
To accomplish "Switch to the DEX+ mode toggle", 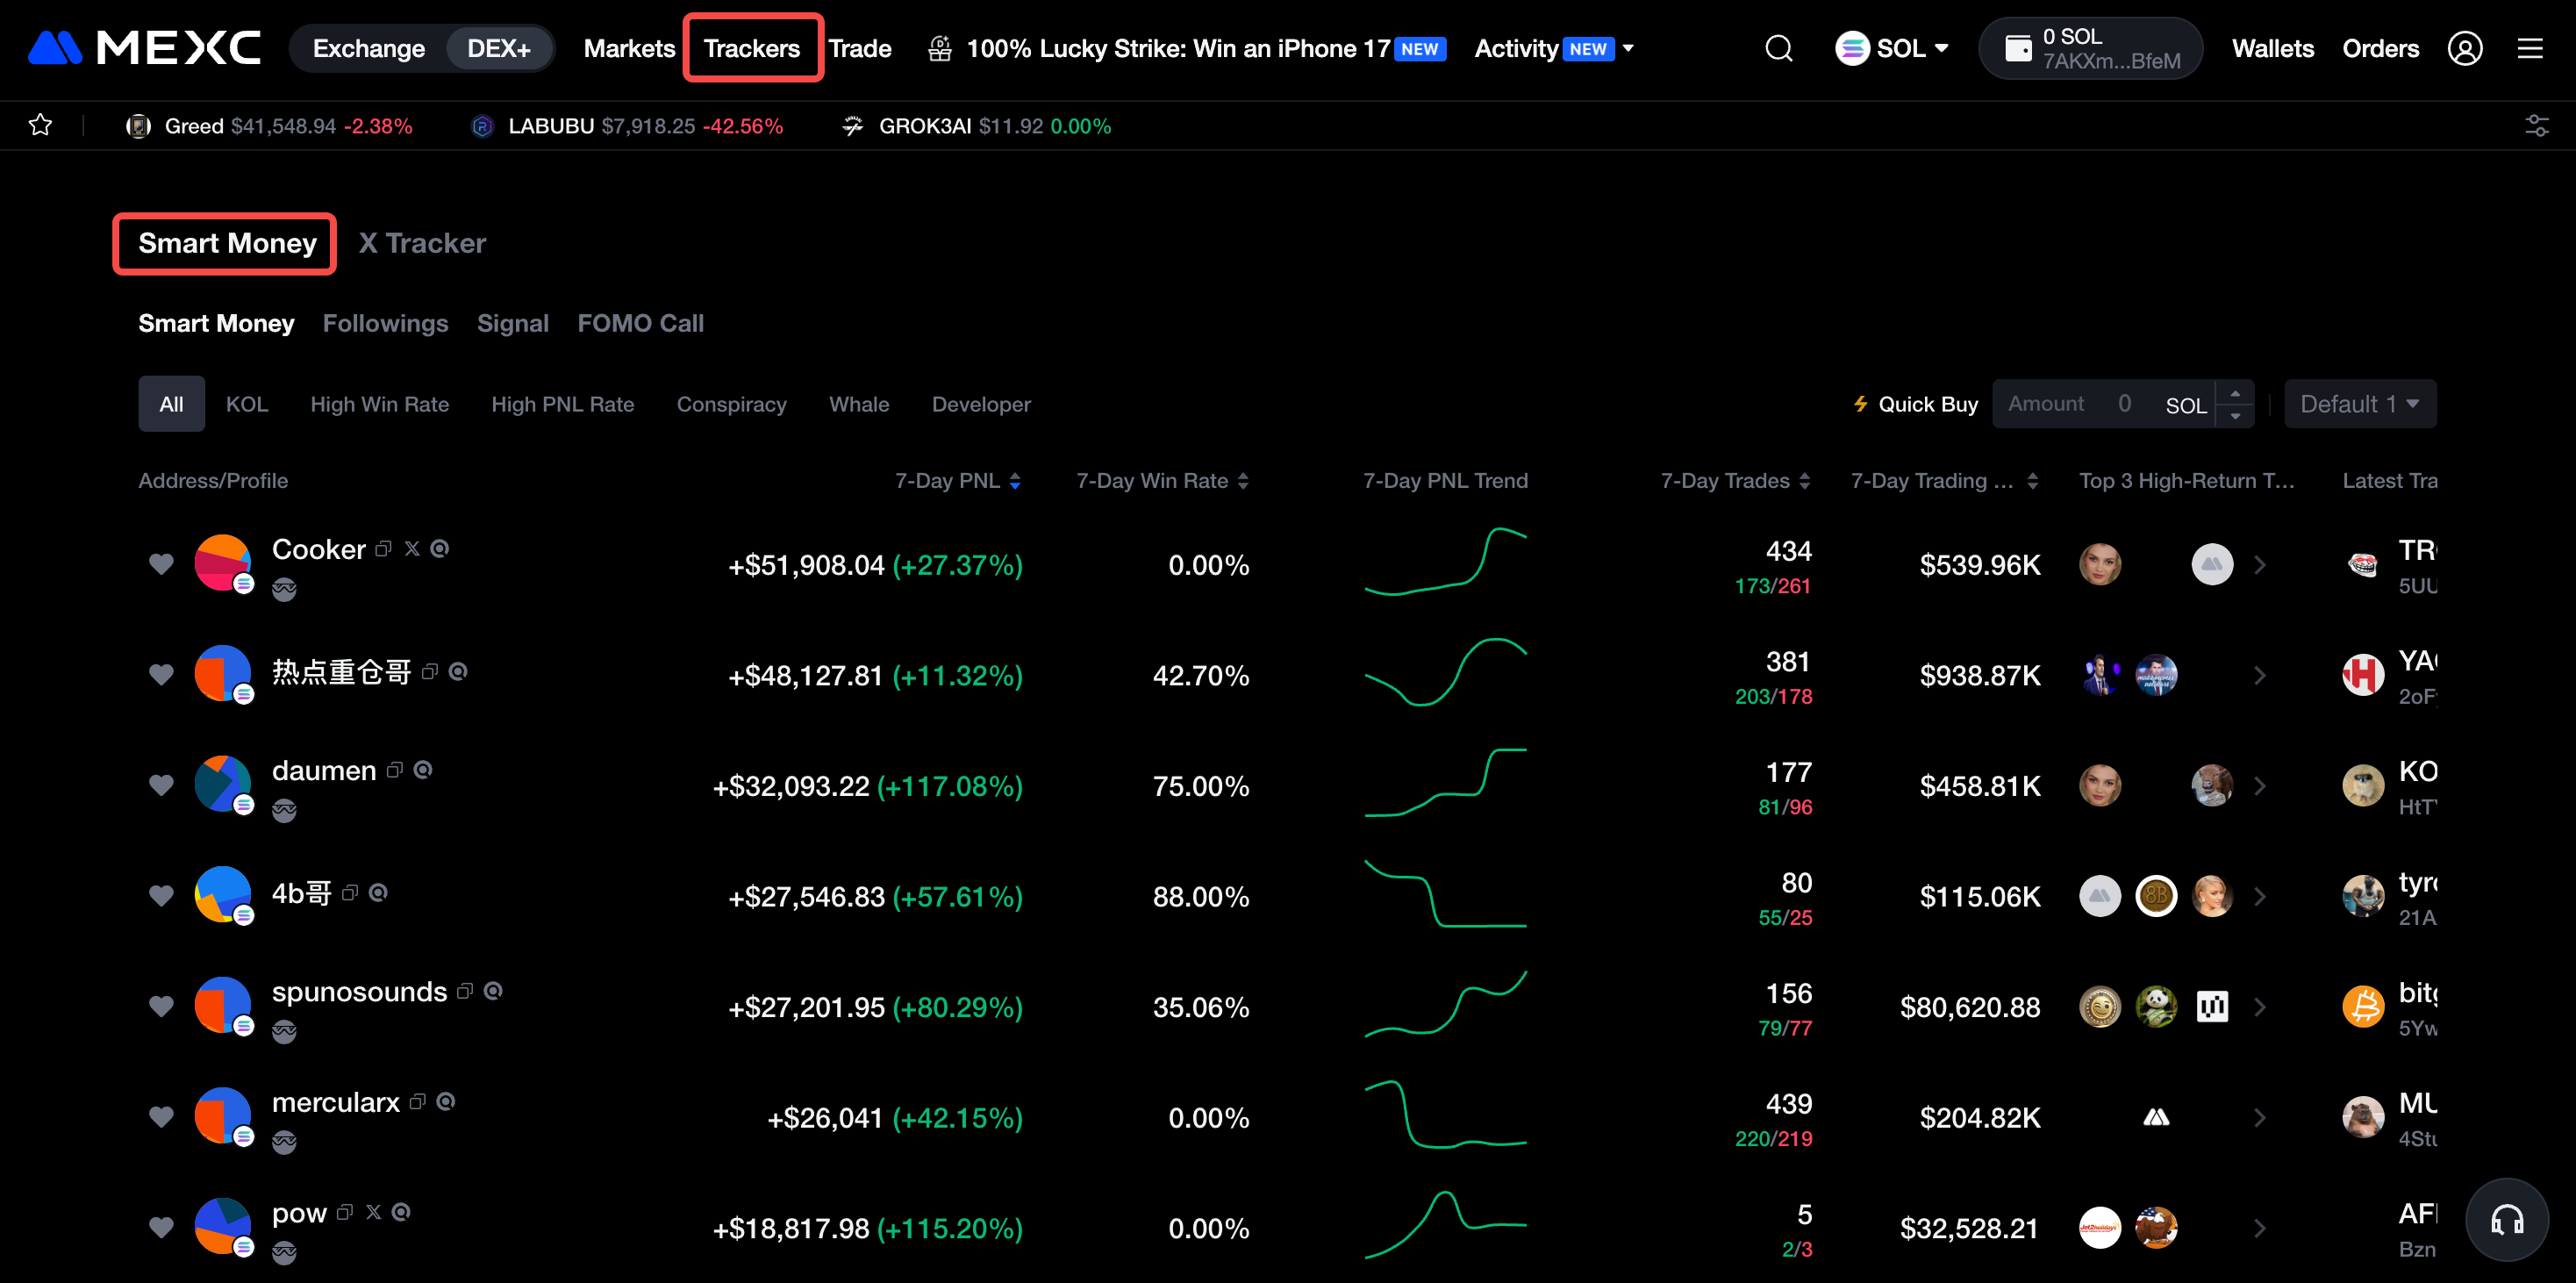I will (x=498, y=48).
